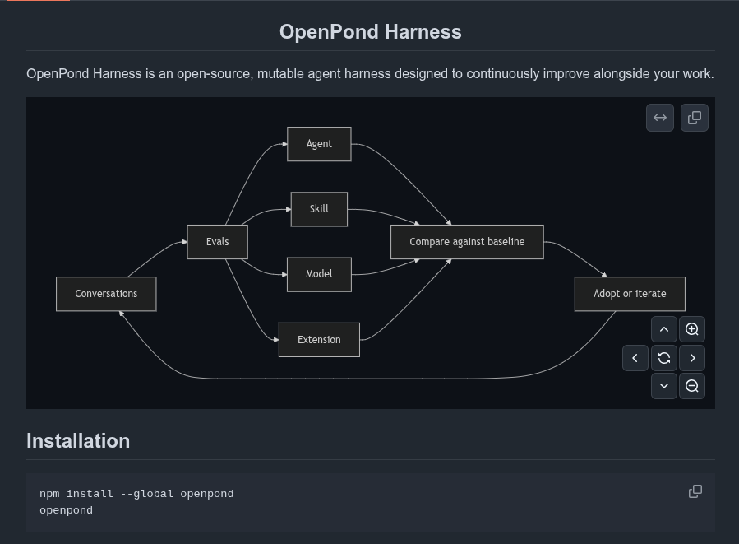Select the Skill diagram node

click(x=319, y=209)
